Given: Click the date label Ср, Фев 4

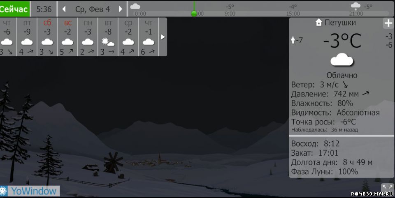Looking at the screenshot, I should pyautogui.click(x=92, y=9).
